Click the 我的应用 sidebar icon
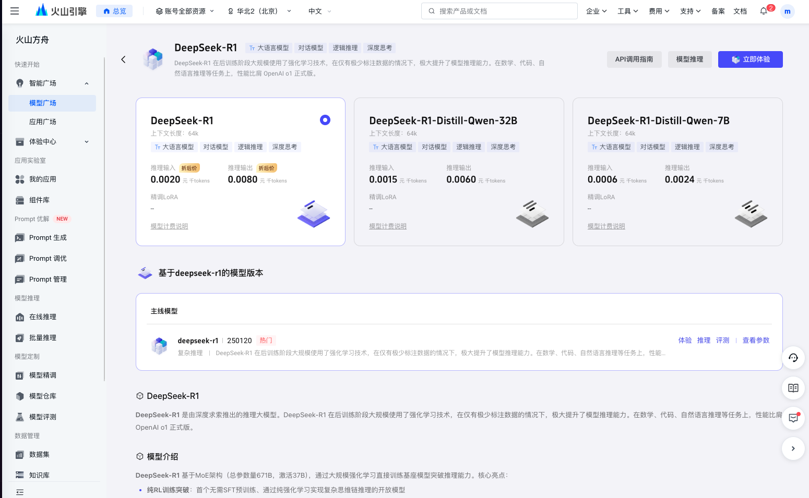Image resolution: width=809 pixels, height=498 pixels. 20,179
